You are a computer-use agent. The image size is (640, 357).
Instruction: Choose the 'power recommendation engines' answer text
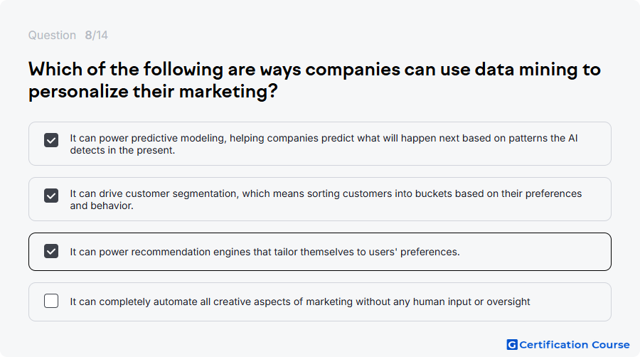click(x=265, y=252)
